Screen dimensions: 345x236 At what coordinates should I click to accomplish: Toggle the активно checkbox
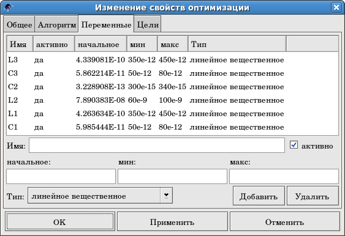coord(294,145)
